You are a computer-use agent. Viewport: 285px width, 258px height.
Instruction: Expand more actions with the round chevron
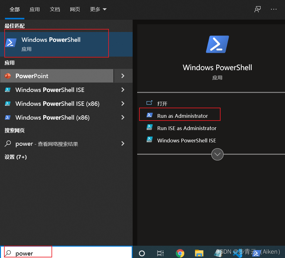(217, 154)
